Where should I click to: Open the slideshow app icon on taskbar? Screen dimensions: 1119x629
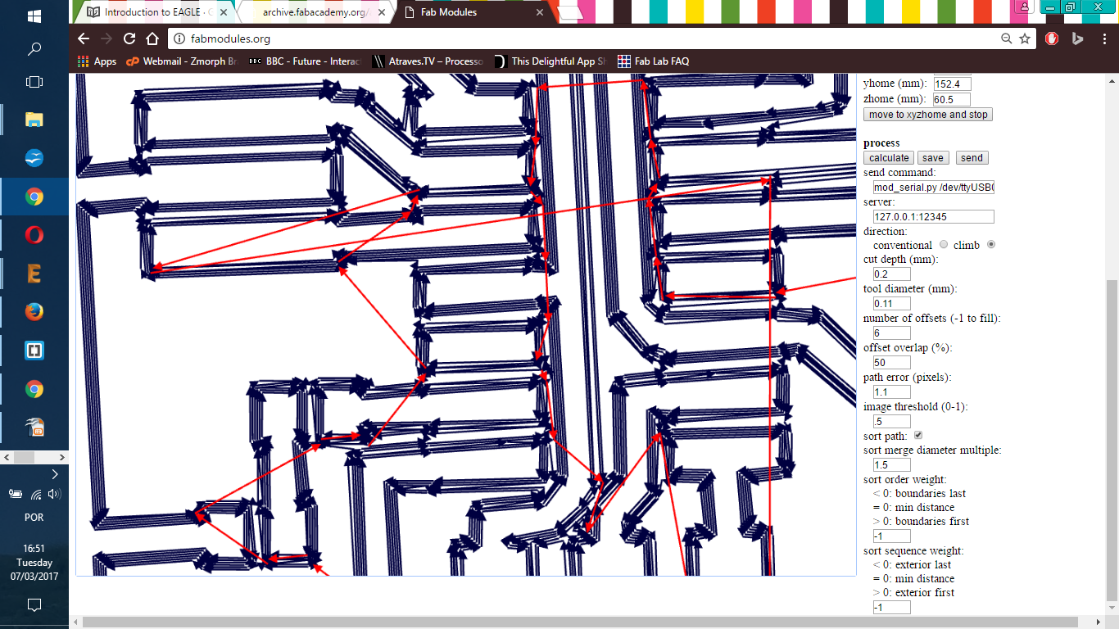tap(34, 427)
